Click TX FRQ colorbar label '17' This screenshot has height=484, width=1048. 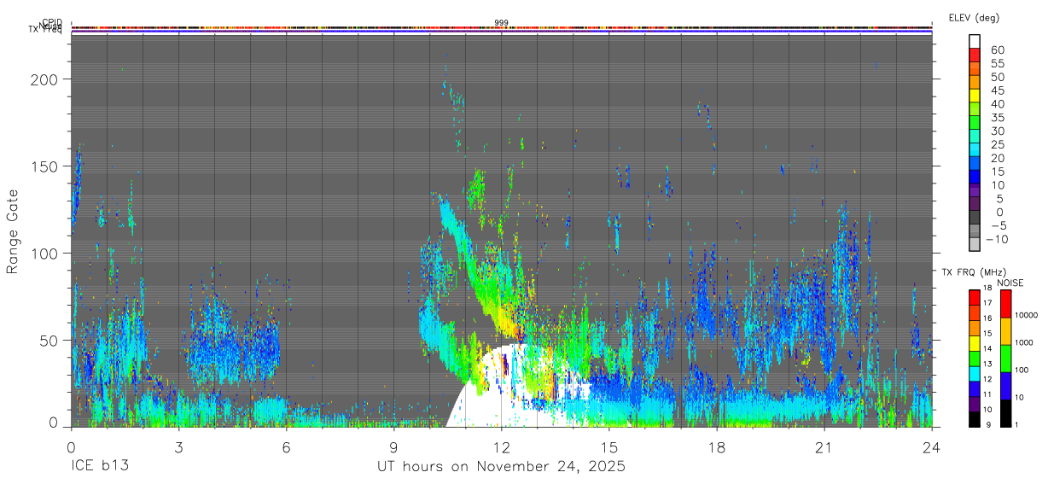(988, 303)
